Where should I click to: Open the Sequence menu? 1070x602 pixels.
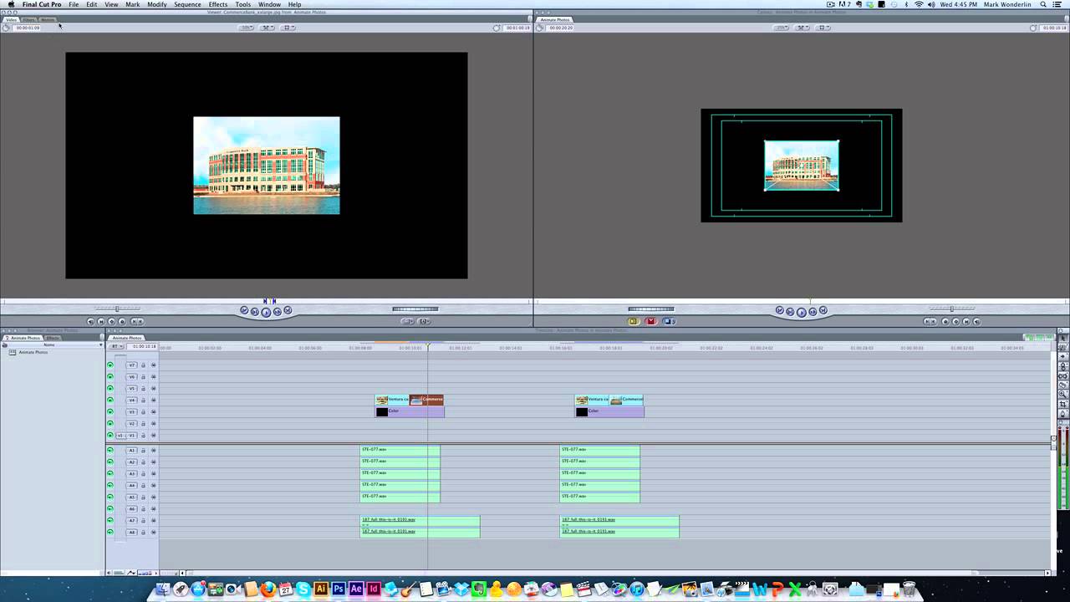pyautogui.click(x=187, y=4)
